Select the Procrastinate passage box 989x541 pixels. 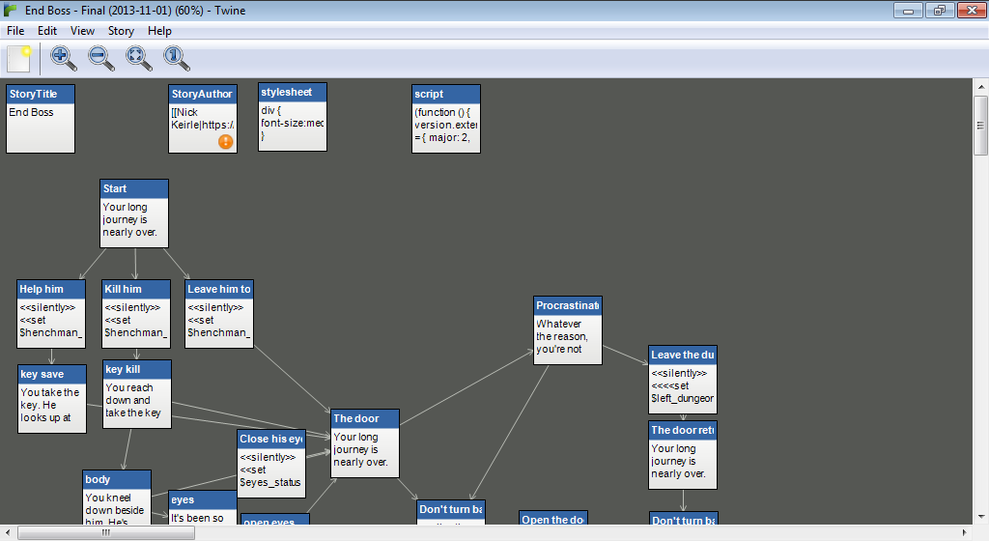568,330
